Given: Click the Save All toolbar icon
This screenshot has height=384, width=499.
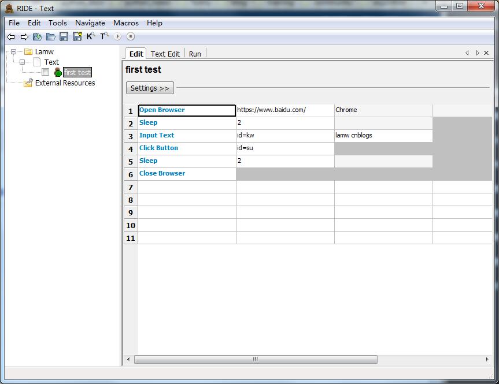Looking at the screenshot, I should 77,36.
